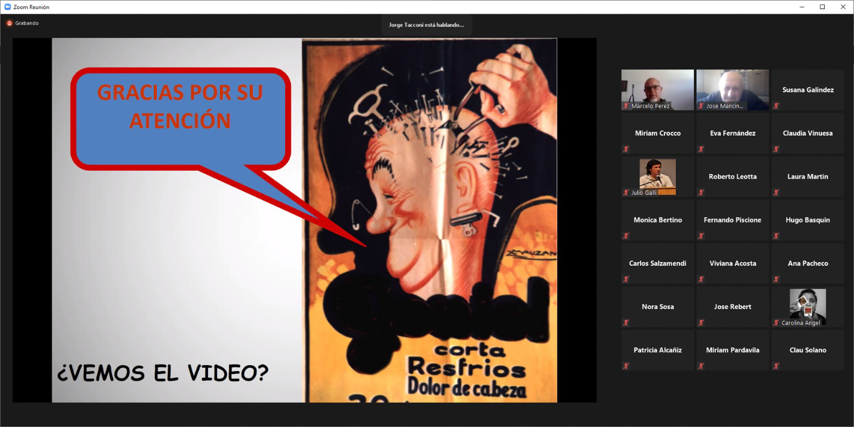Image resolution: width=854 pixels, height=427 pixels.
Task: Click muted mic icon on Carolina Angel tile
Action: pos(776,323)
